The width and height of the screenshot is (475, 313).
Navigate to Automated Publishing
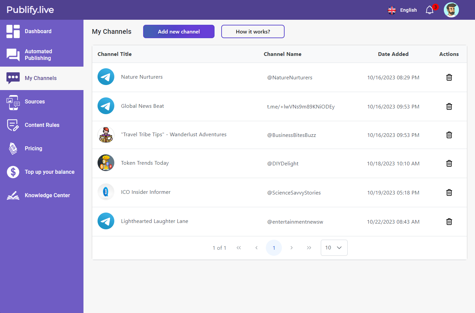tap(38, 55)
